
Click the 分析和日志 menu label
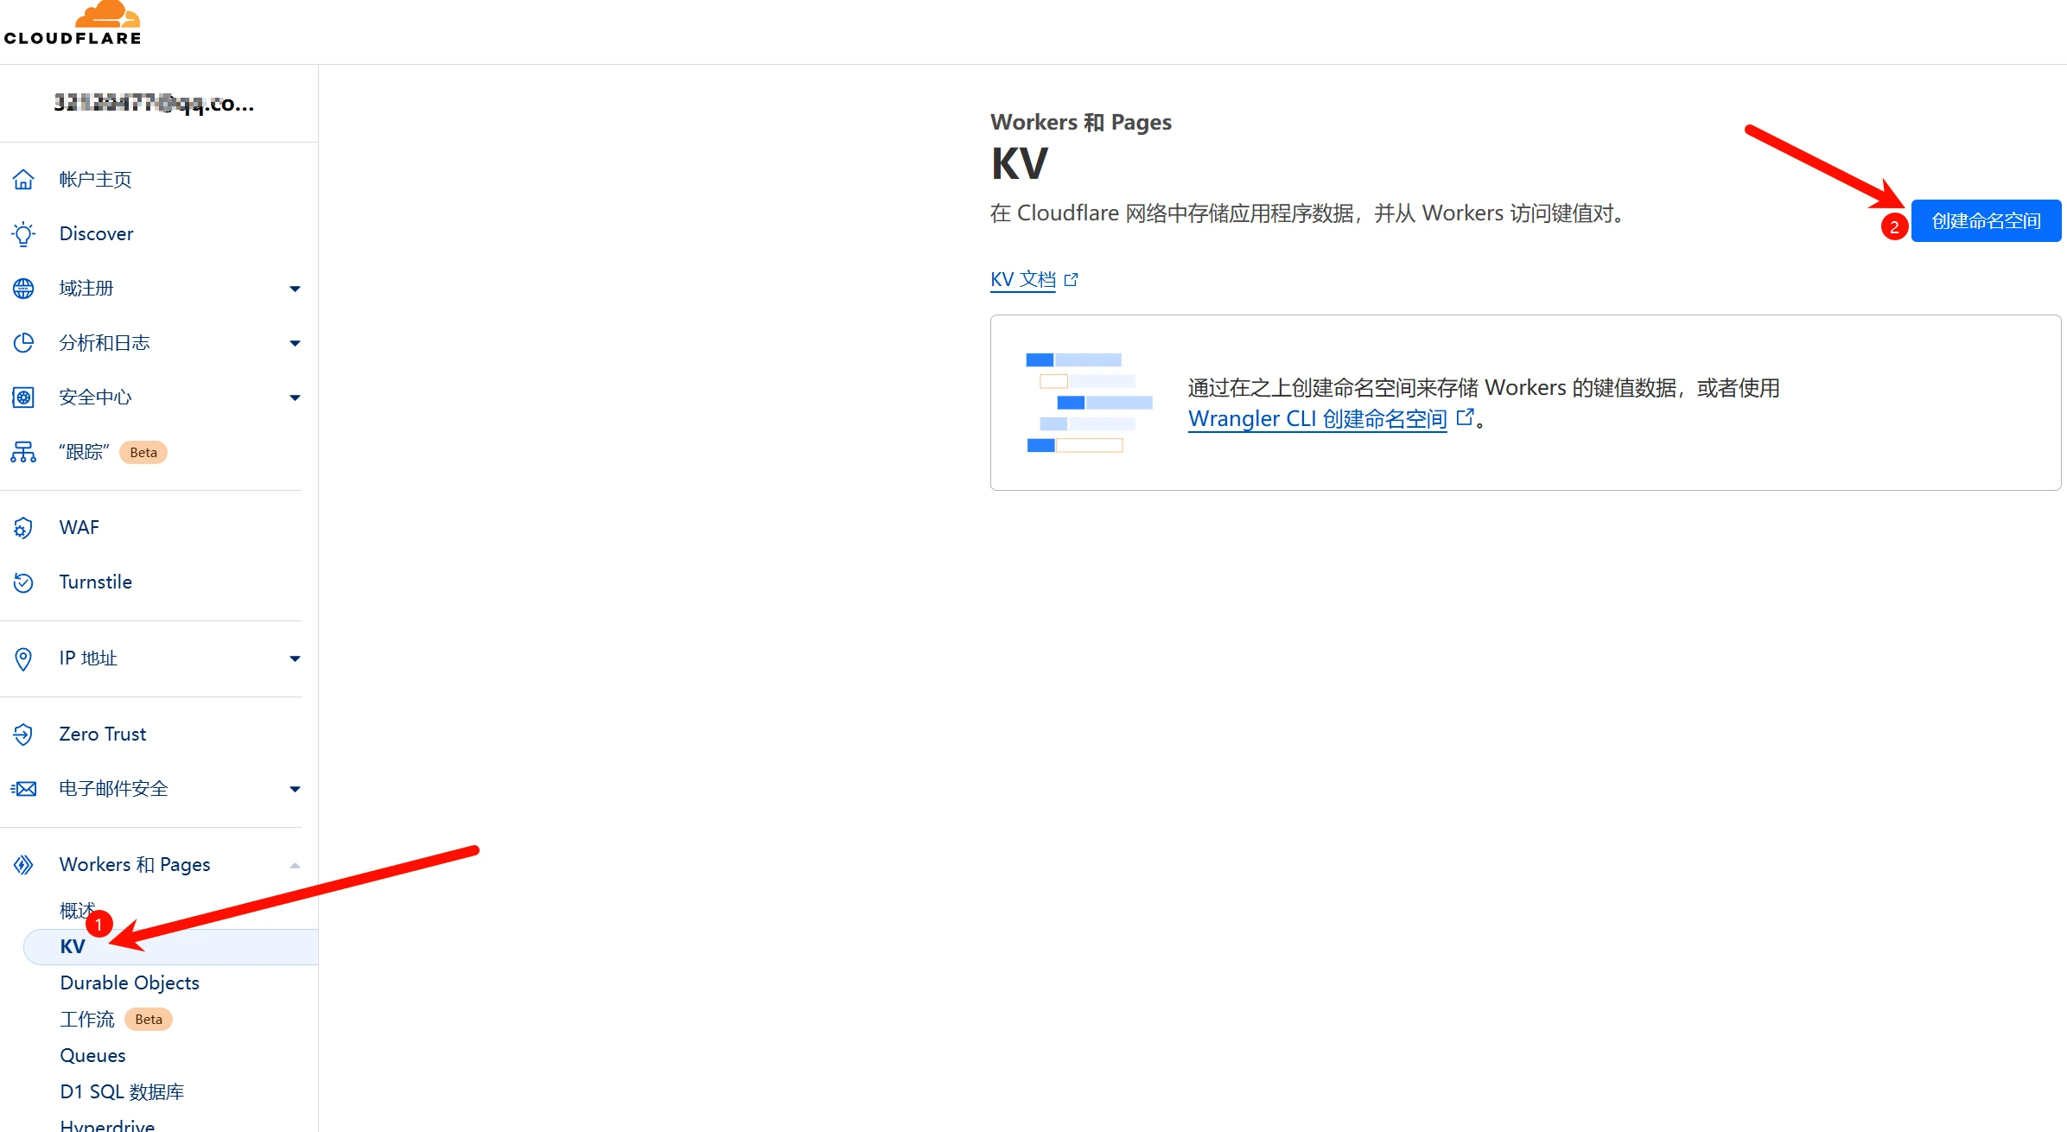[105, 343]
